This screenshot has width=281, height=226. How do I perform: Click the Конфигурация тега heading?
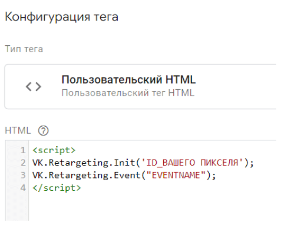(x=61, y=17)
